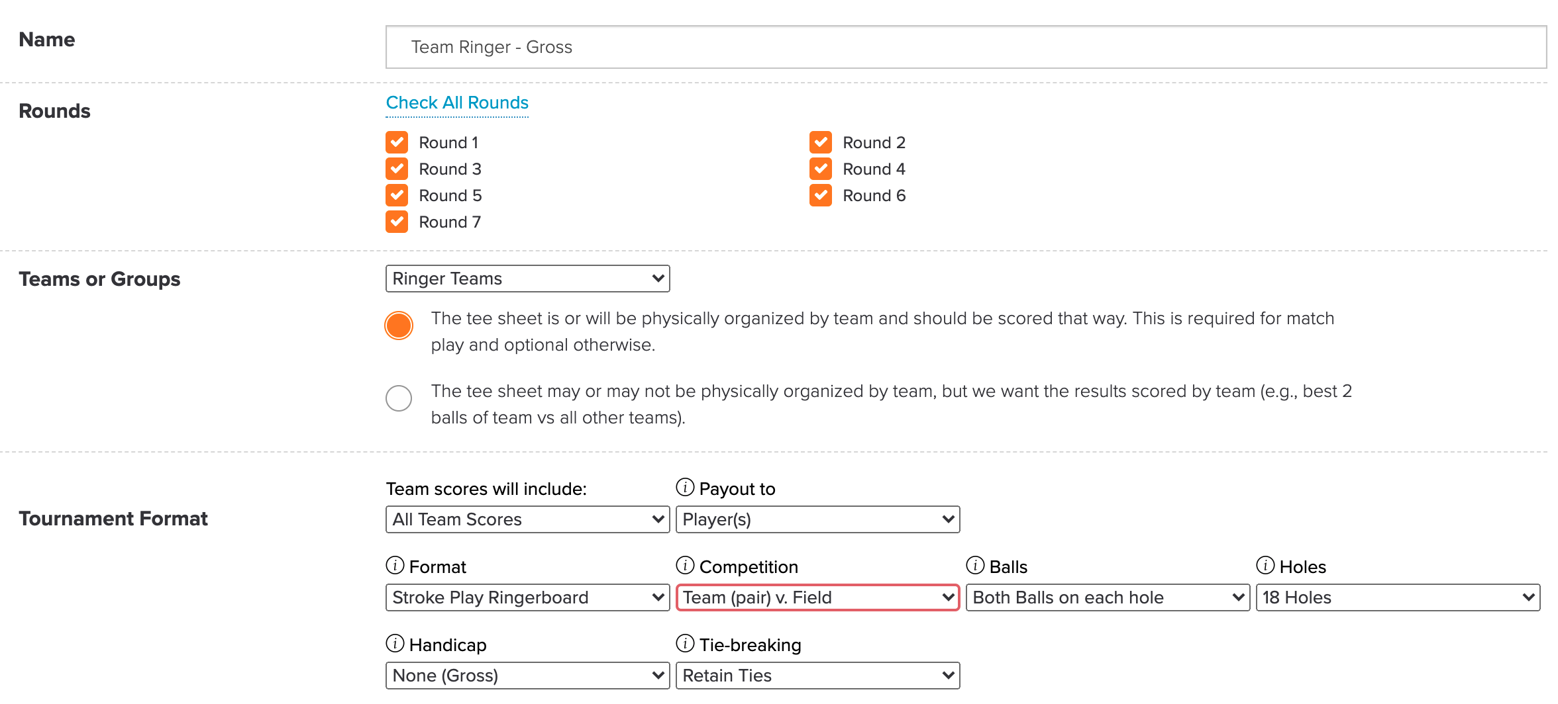
Task: Open the None (Gross) handicap dropdown
Action: pos(528,676)
